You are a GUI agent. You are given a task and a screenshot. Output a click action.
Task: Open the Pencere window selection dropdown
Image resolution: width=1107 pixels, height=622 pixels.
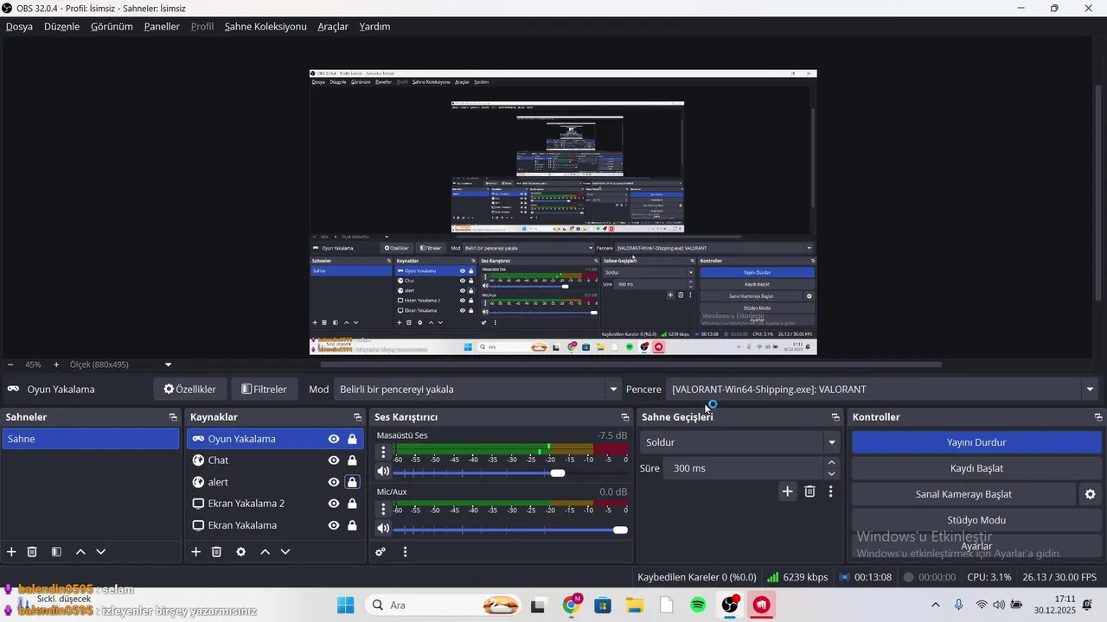[882, 390]
